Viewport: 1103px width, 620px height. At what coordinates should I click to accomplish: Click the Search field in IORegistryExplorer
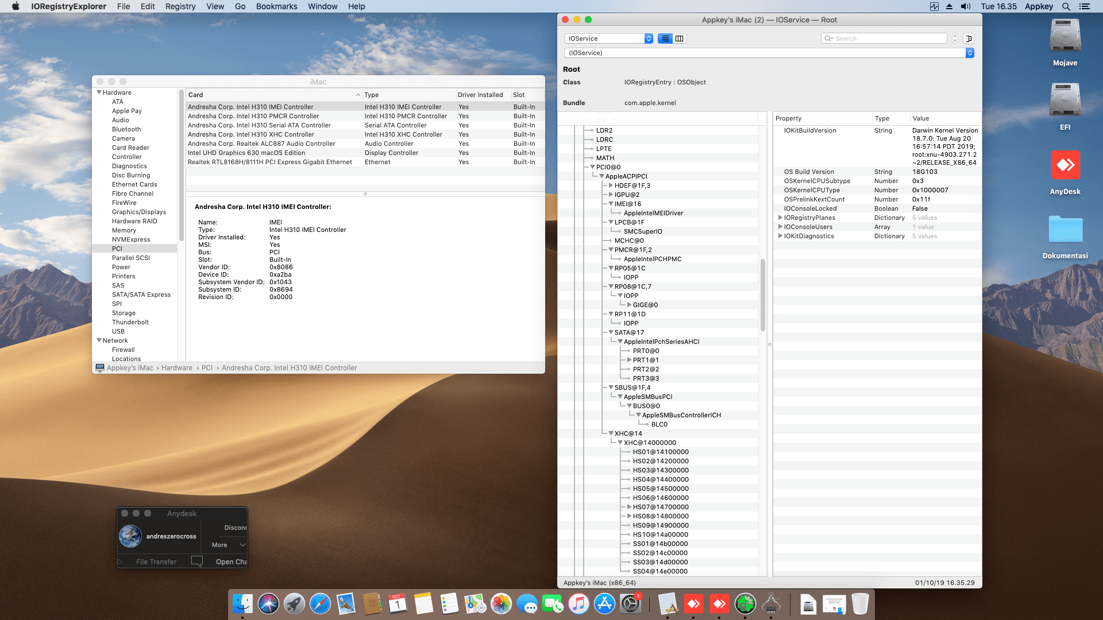pos(884,38)
